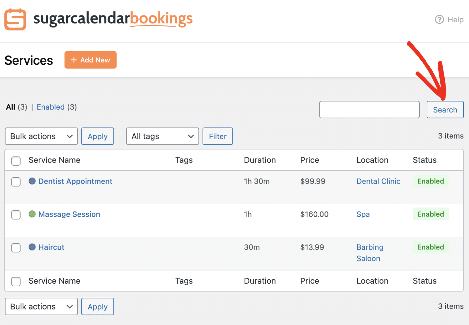Check the Haircut row checkbox
Image resolution: width=469 pixels, height=325 pixels.
pyautogui.click(x=16, y=248)
